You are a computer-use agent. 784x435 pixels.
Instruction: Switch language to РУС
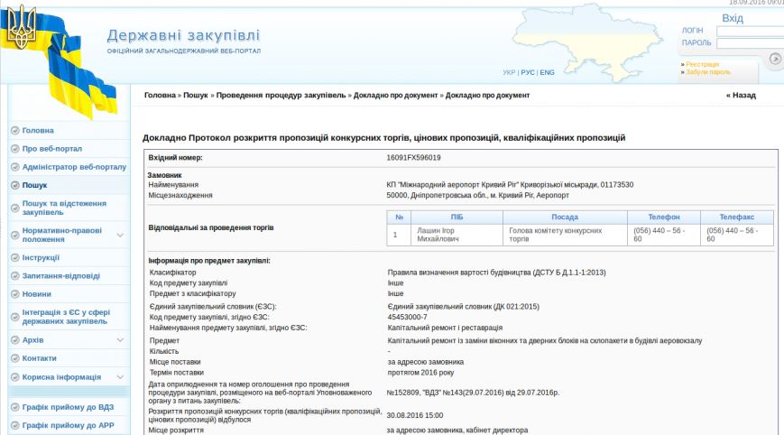point(528,72)
